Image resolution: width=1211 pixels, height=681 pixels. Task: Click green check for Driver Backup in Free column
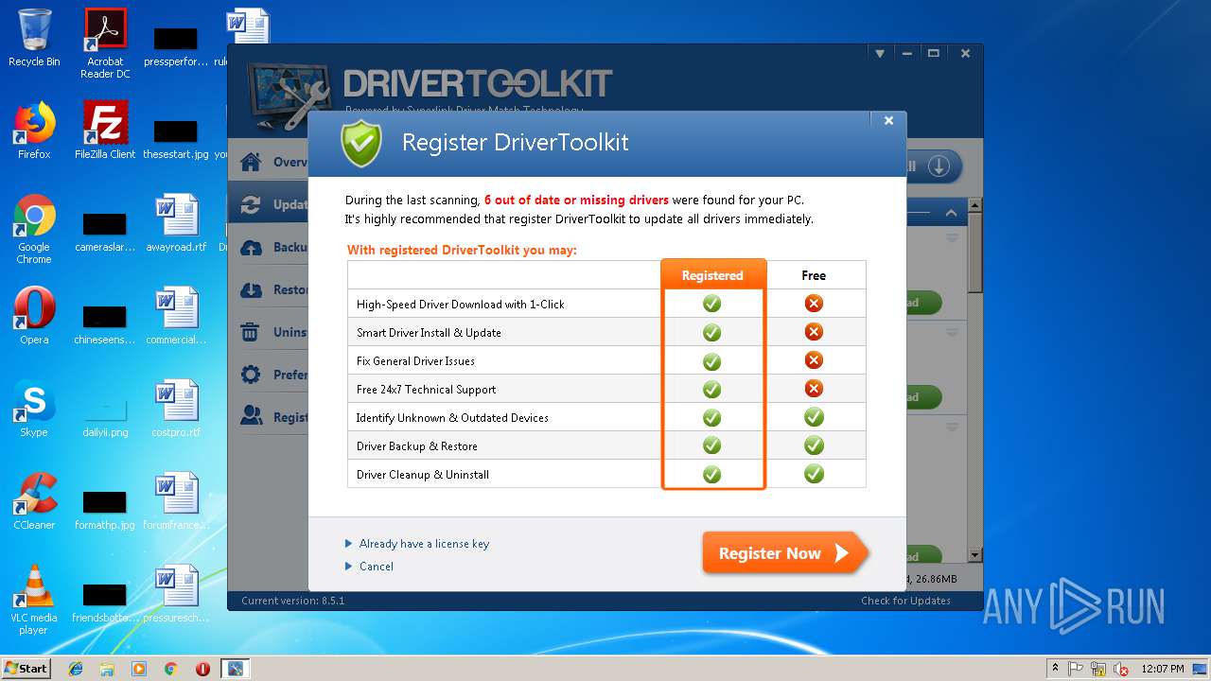tap(814, 445)
